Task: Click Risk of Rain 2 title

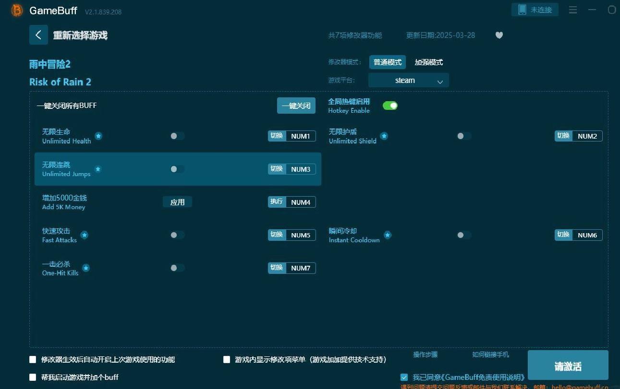Action: (60, 82)
